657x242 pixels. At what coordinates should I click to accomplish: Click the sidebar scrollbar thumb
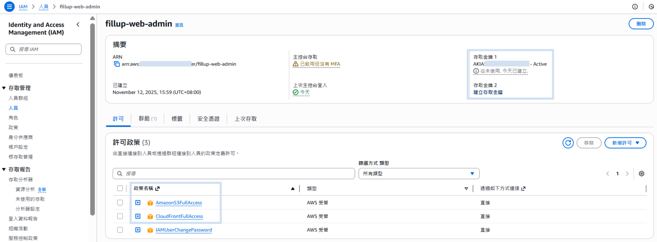(93, 119)
